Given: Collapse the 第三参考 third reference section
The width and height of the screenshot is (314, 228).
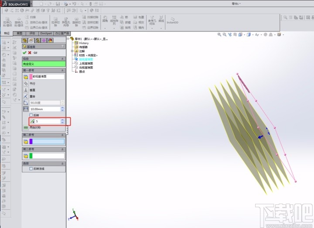Looking at the screenshot, I should coord(62,150).
